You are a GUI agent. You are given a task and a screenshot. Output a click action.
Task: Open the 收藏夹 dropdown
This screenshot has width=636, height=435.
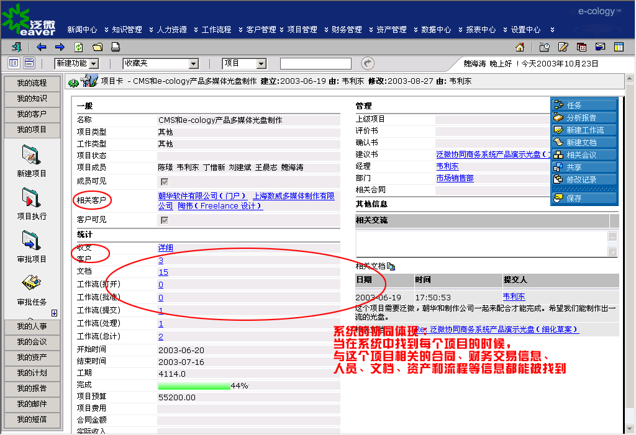160,63
